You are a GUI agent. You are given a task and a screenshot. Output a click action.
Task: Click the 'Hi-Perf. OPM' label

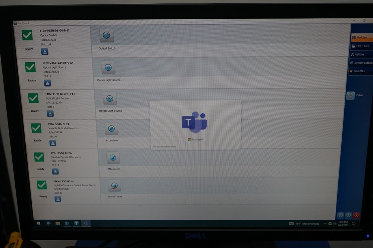115,197
